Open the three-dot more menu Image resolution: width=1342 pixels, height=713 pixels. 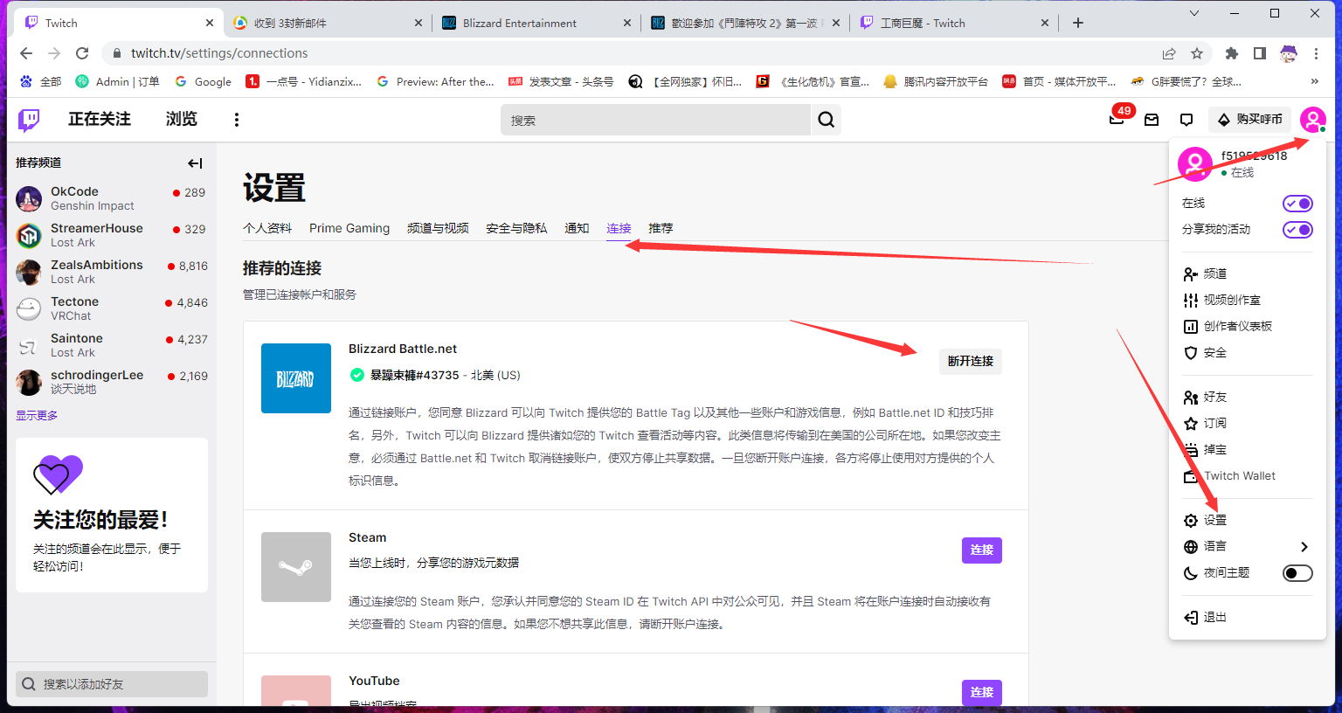(x=236, y=120)
